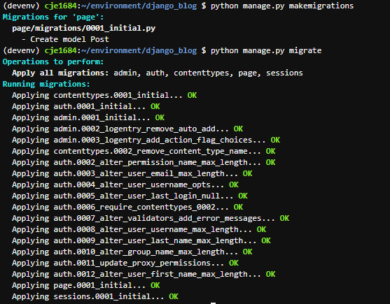Click the 'auth.0006_require_contenttypes_0002' line
This screenshot has height=304, width=390.
pyautogui.click(x=127, y=207)
